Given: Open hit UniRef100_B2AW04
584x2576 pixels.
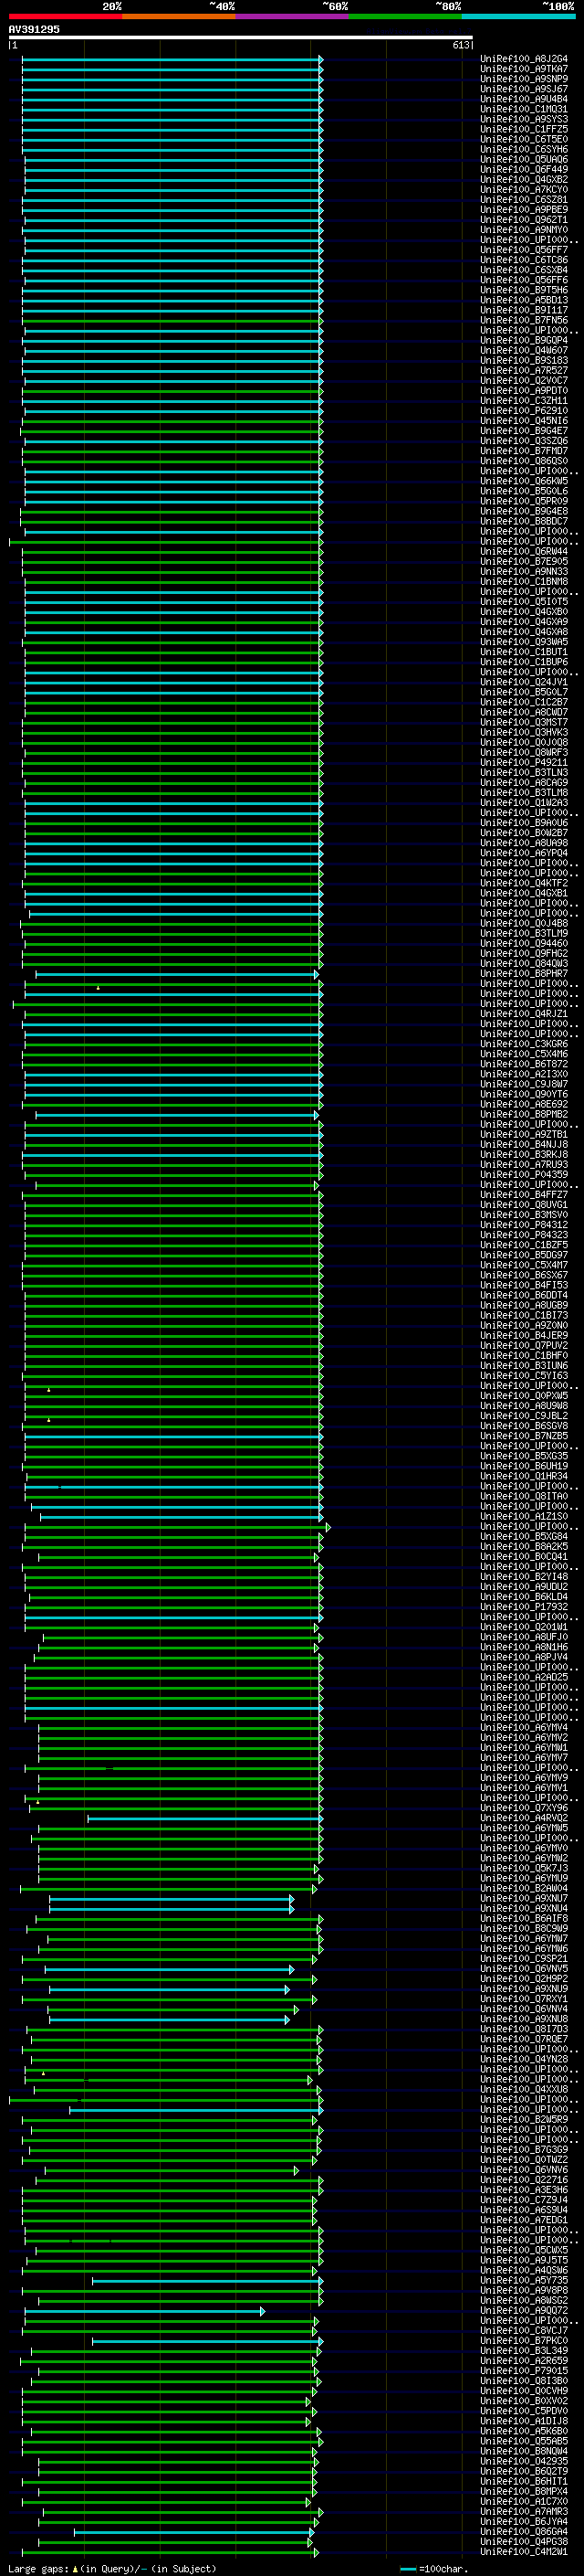Looking at the screenshot, I should [524, 1888].
